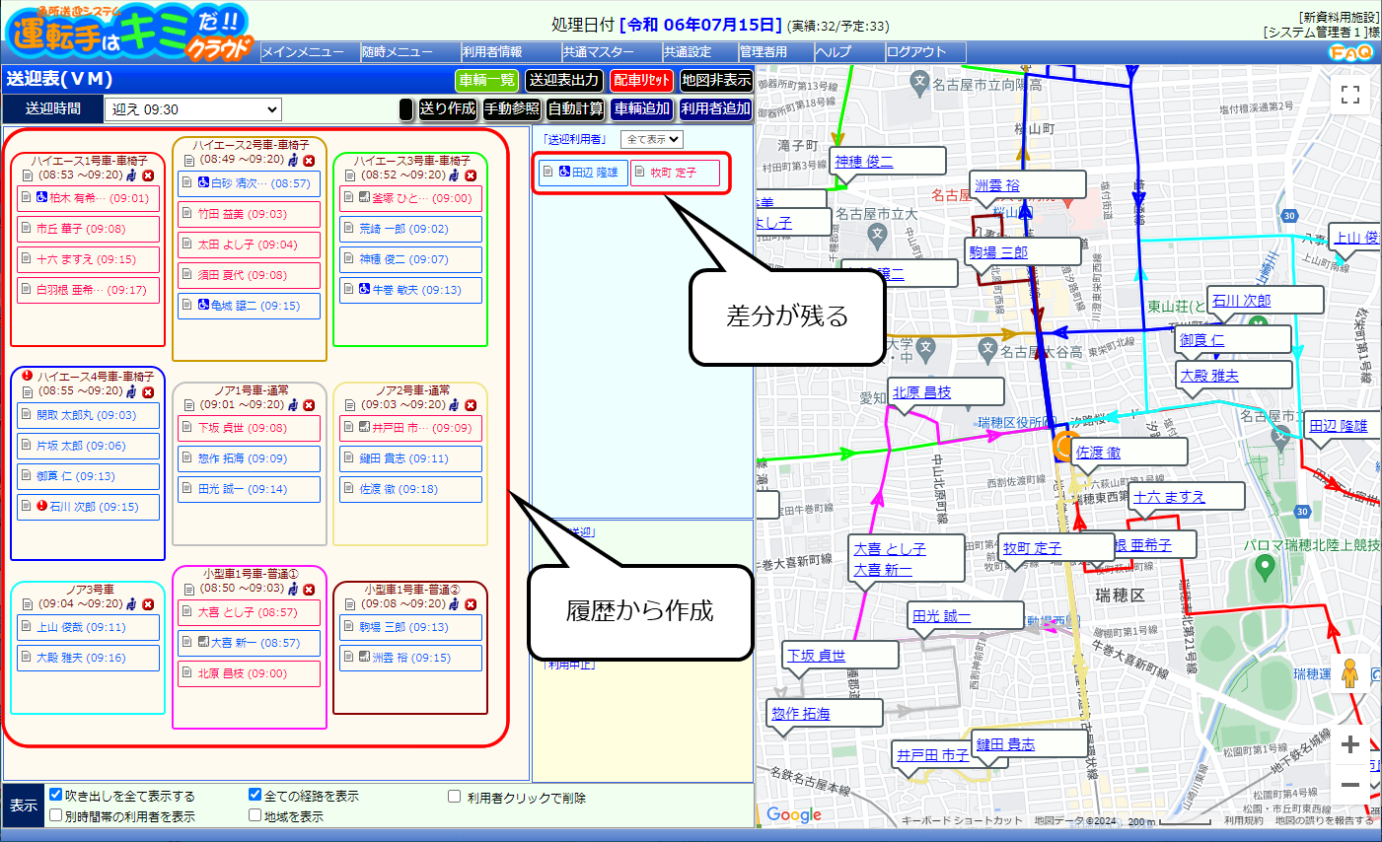Open the document icon of ハイエース1号車 header

tap(28, 175)
